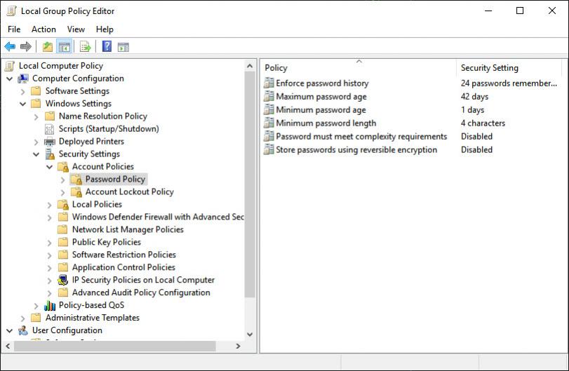This screenshot has width=569, height=371.
Task: Collapse the Account Policies node
Action: pos(50,167)
